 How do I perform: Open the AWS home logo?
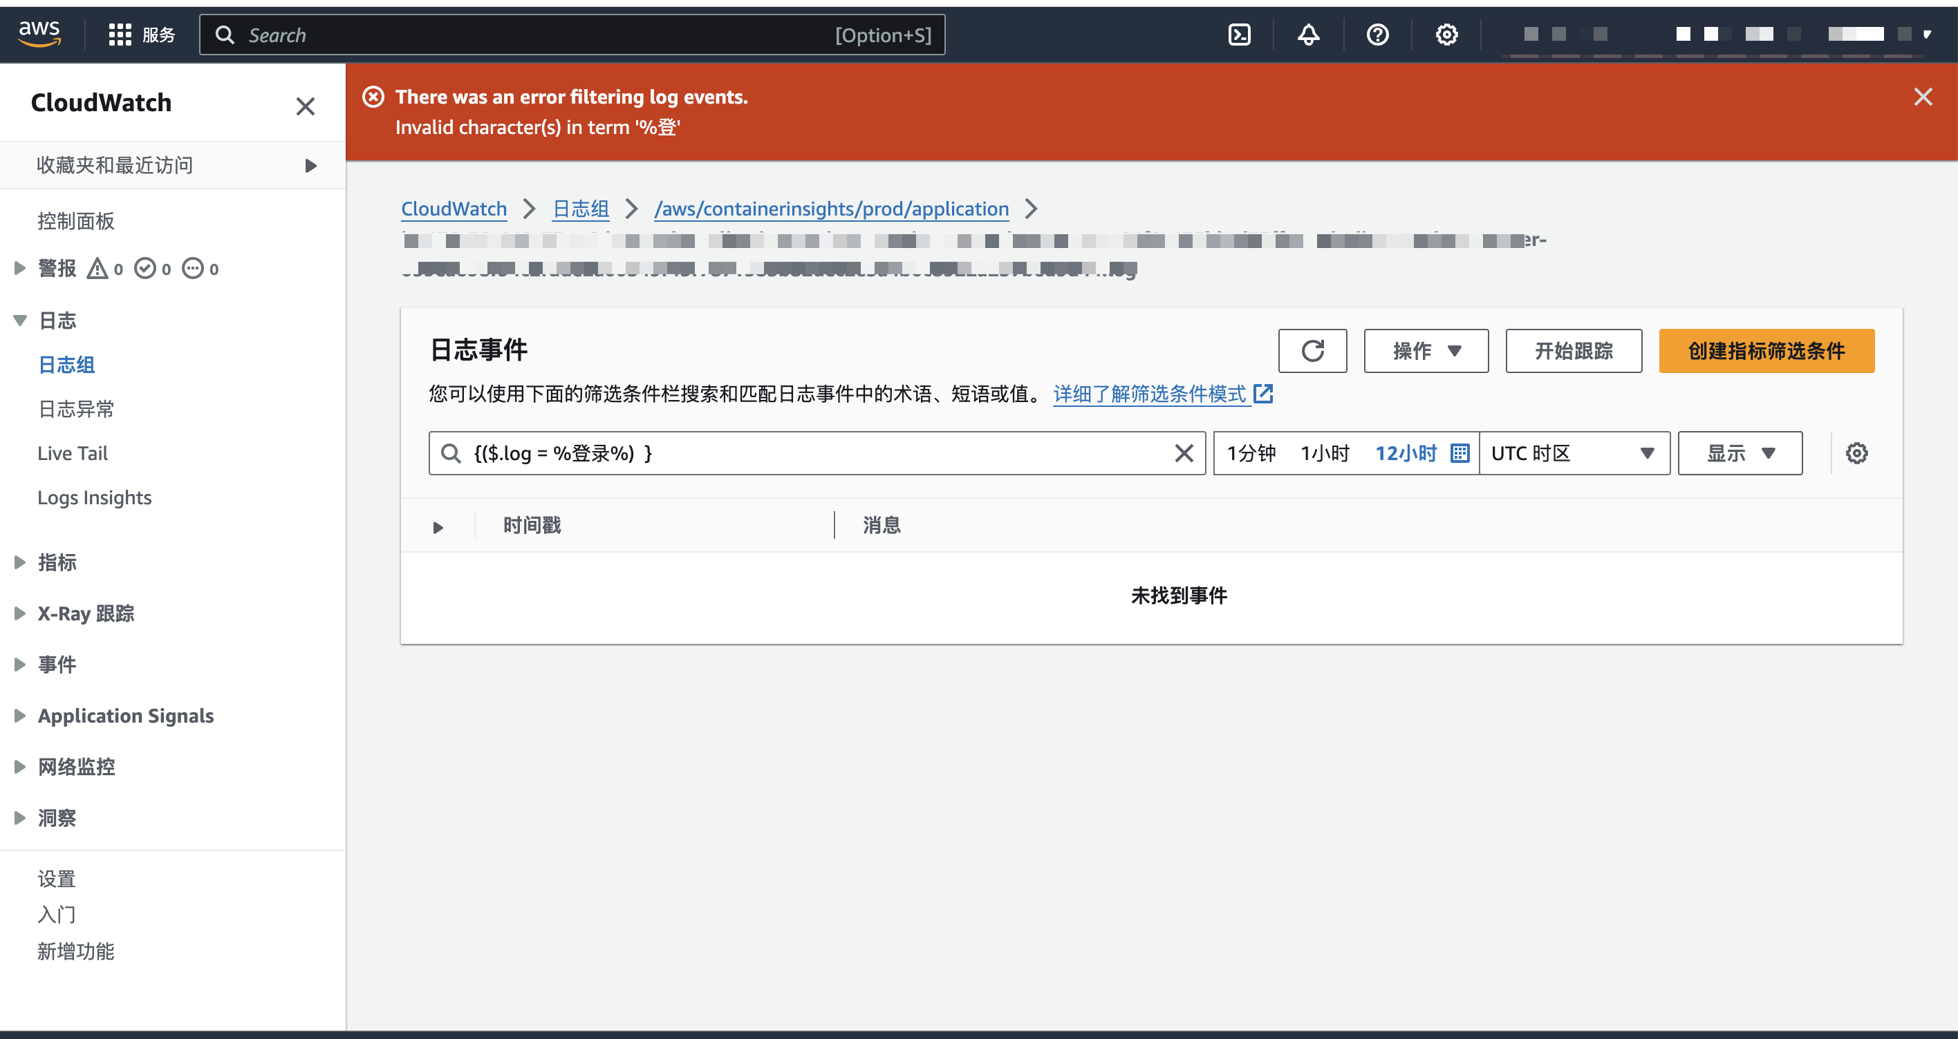click(39, 34)
